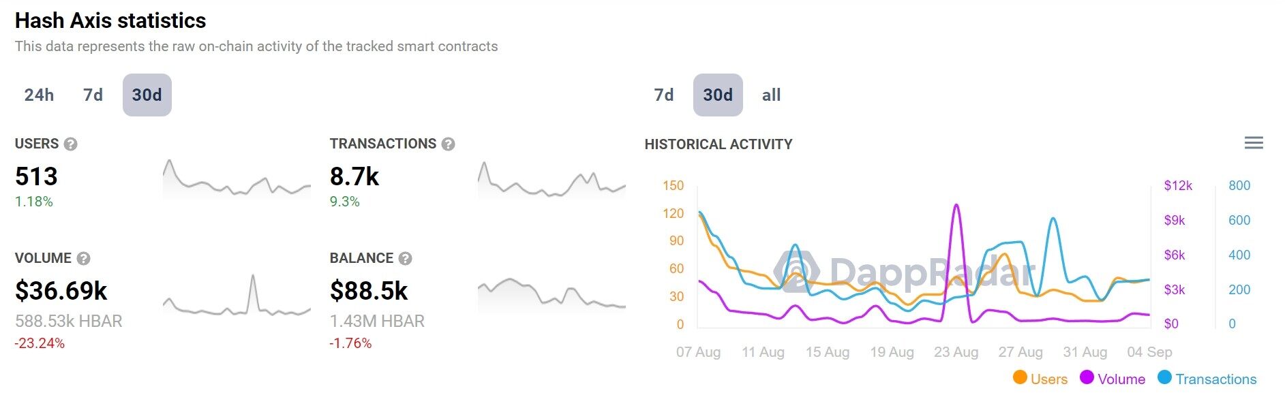Click the help icon beside TRANSACTIONS
Image resolution: width=1285 pixels, height=410 pixels.
448,144
